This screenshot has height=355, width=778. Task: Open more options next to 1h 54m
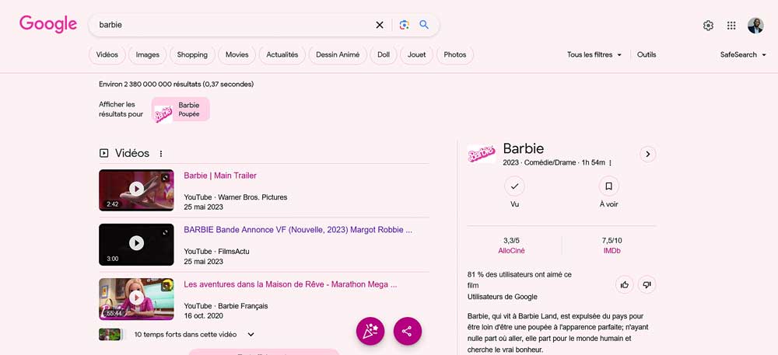pos(610,163)
